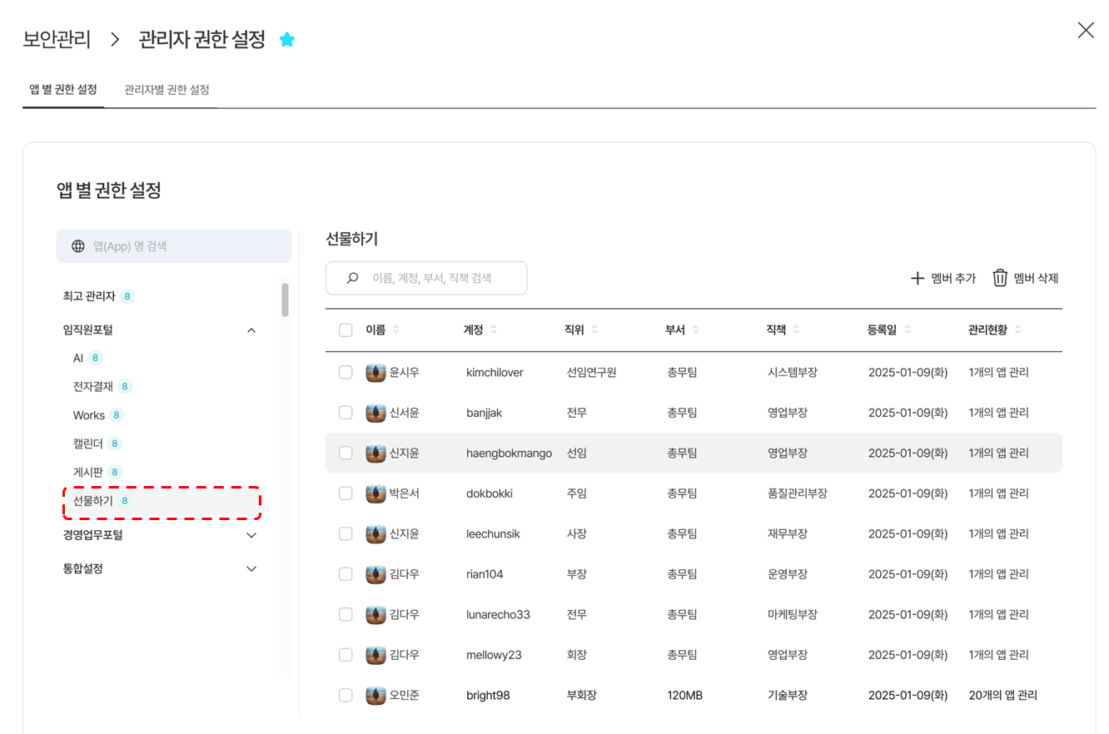Viewport: 1109px width, 734px height.
Task: Expand the 경영업무포털 section
Action: tap(251, 535)
